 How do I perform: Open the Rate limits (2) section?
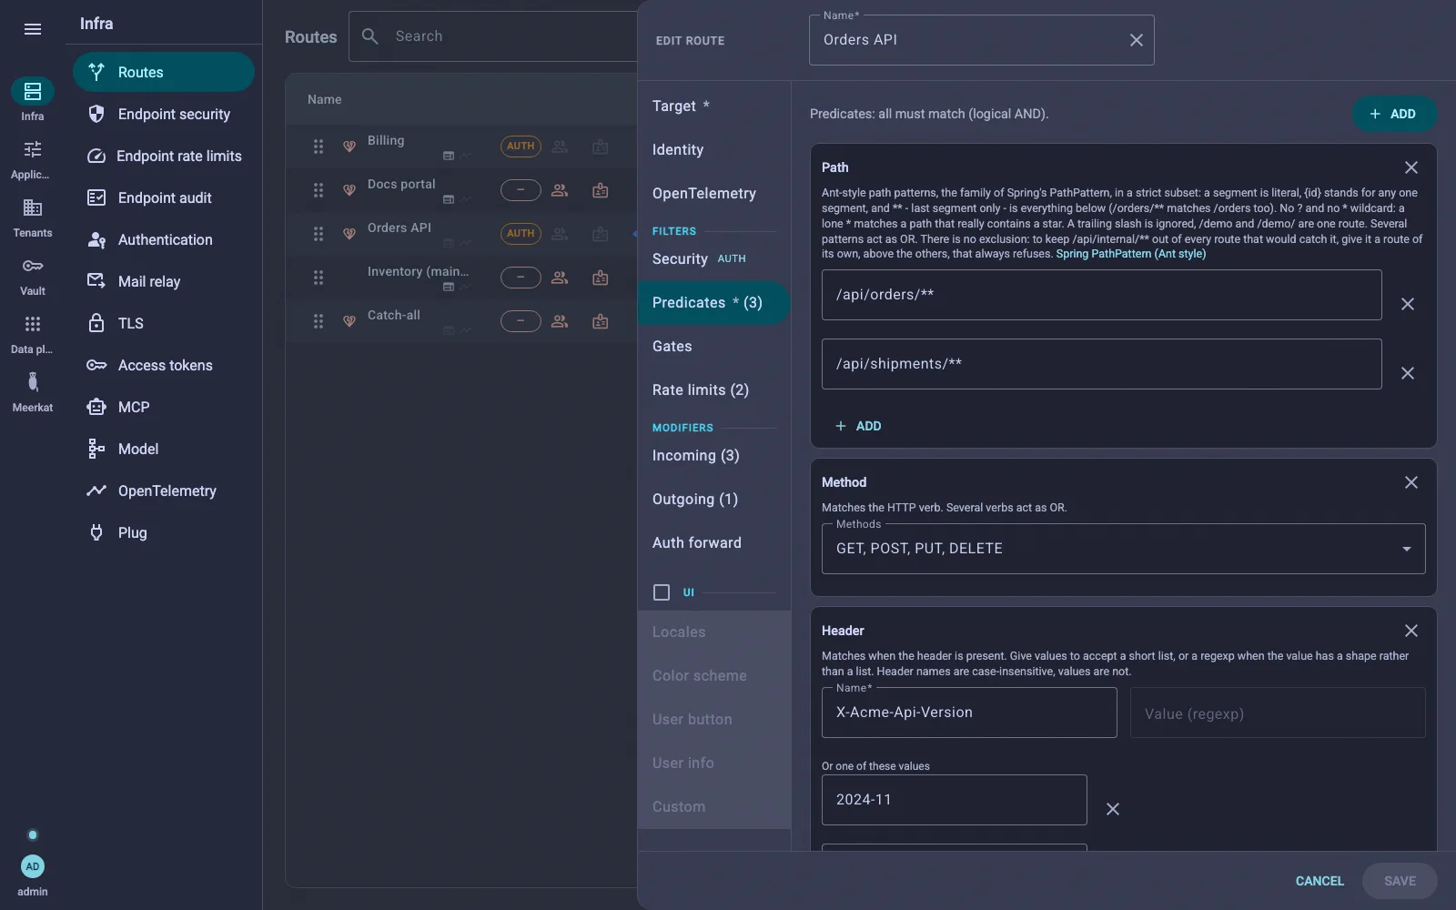[x=701, y=389]
